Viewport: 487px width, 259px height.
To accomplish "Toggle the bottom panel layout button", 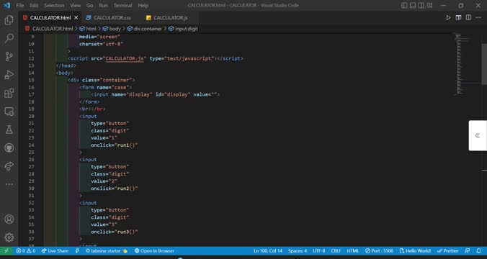I will (413, 5).
